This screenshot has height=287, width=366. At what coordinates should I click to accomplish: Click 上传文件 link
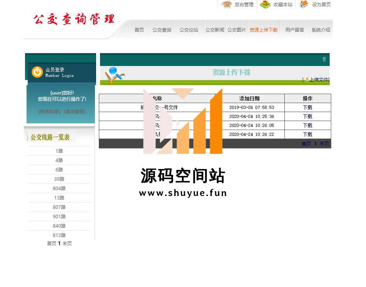tap(319, 80)
